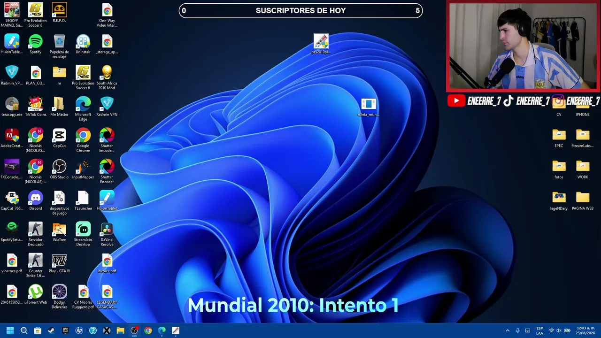Launch the Uninstalr app icon
The image size is (601, 338).
[83, 44]
